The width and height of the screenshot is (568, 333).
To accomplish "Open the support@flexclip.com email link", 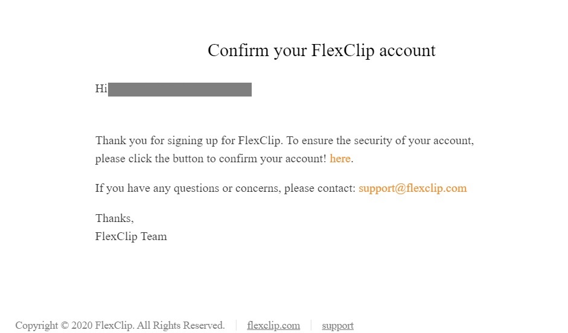I will tap(413, 188).
